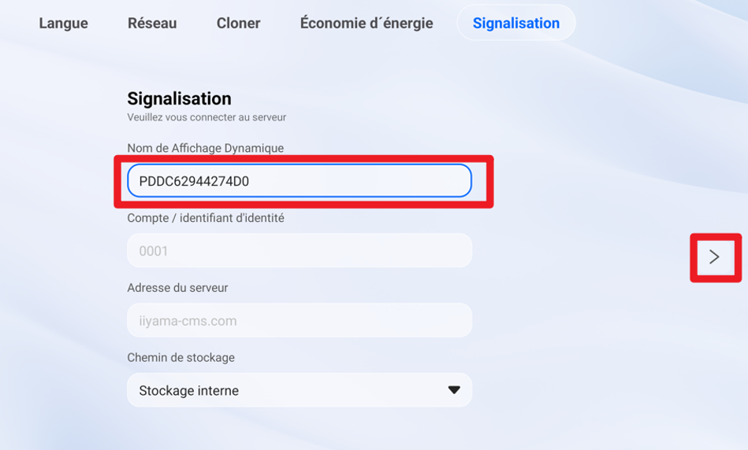Click the 'Adresse du serveur' label
748x450 pixels.
tap(177, 288)
